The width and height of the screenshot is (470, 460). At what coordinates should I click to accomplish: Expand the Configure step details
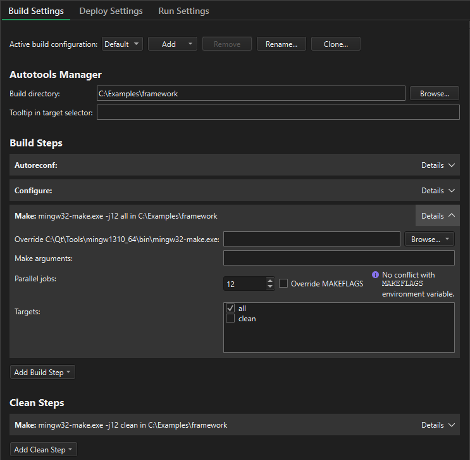438,191
